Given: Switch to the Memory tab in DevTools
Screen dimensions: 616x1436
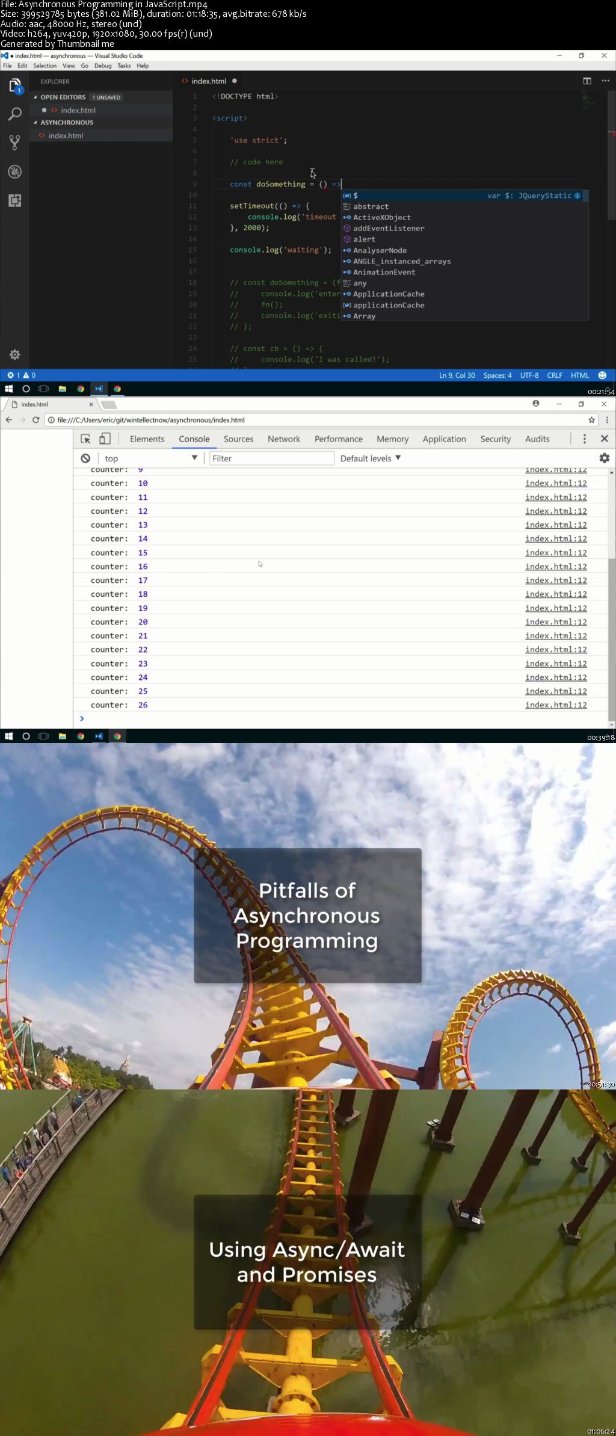Looking at the screenshot, I should (392, 439).
